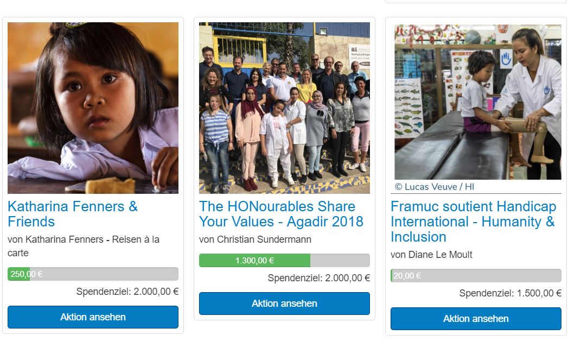The image size is (575, 360).
Task: Click the girl portrait campaign photo
Action: pyautogui.click(x=93, y=108)
